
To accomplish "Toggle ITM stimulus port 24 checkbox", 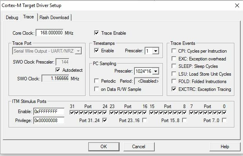I will click(x=105, y=112).
